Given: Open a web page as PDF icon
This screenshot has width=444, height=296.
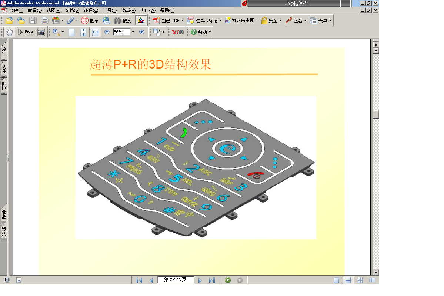Looking at the screenshot, I should [x=21, y=20].
